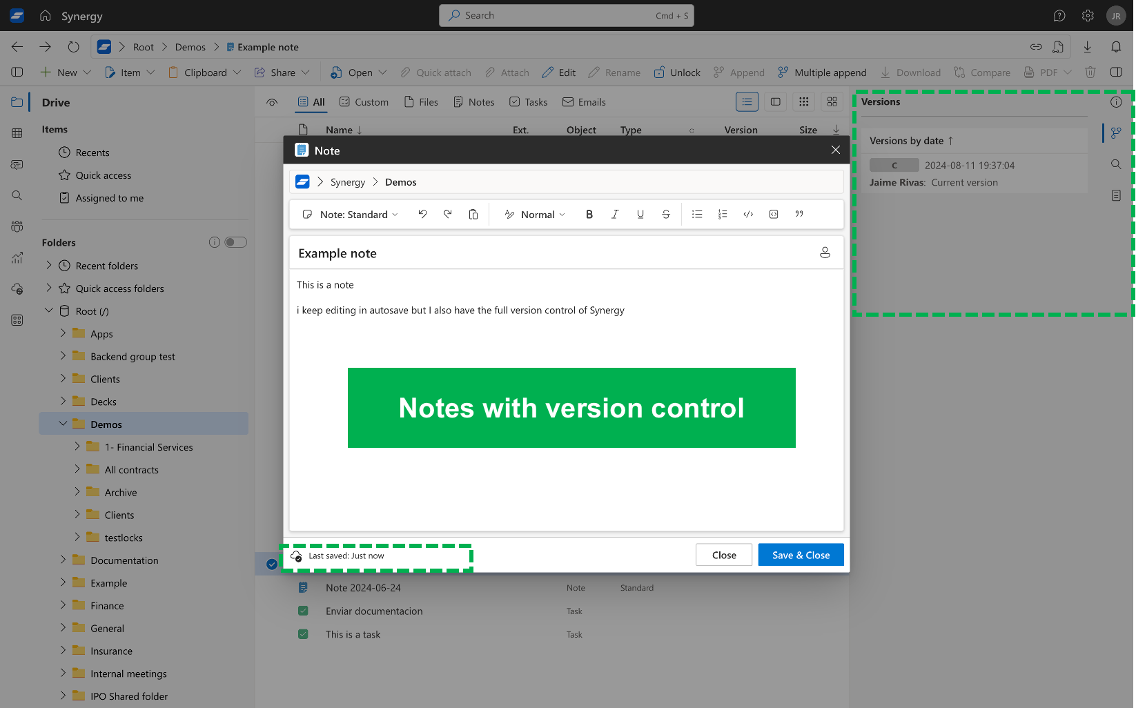Open the help icon in top bar

[x=1059, y=16]
